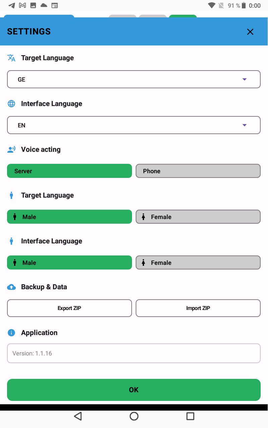
Task: Click the Application info icon
Action: [x=11, y=333]
